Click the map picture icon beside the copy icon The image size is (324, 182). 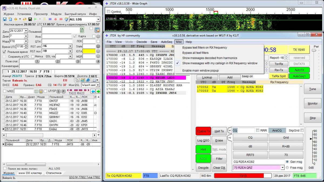tap(82, 80)
